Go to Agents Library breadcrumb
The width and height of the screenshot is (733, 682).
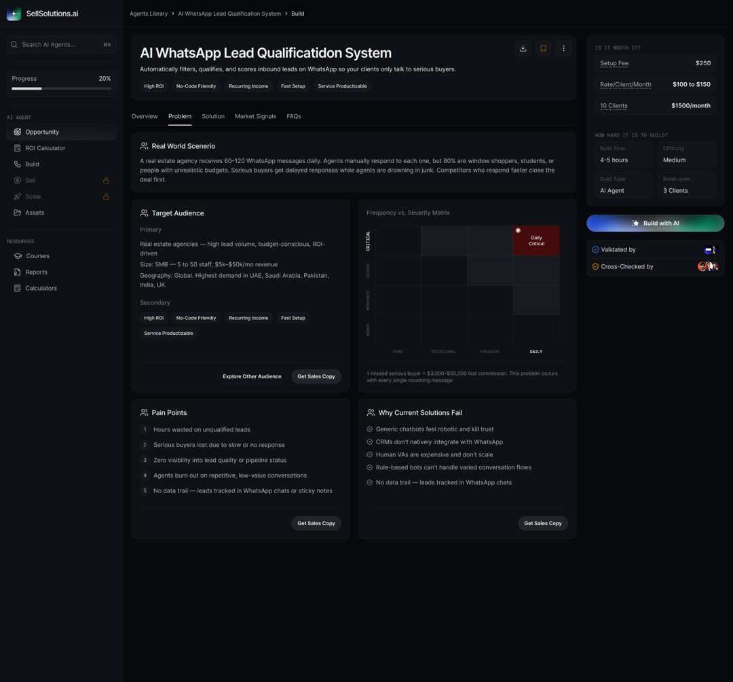tap(149, 14)
